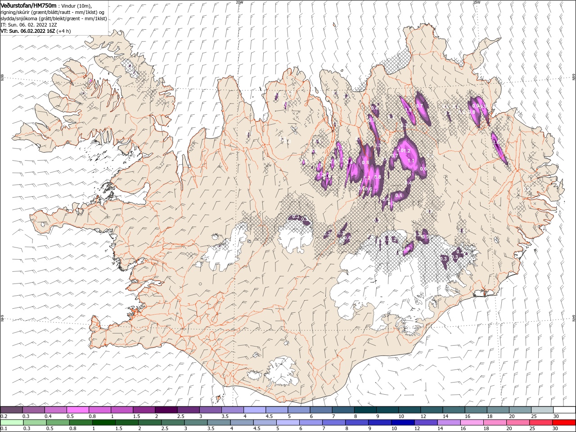576x432 pixels.
Task: Pick the 0.8–1 orchid swatch in upper legend
Action: tap(100, 410)
